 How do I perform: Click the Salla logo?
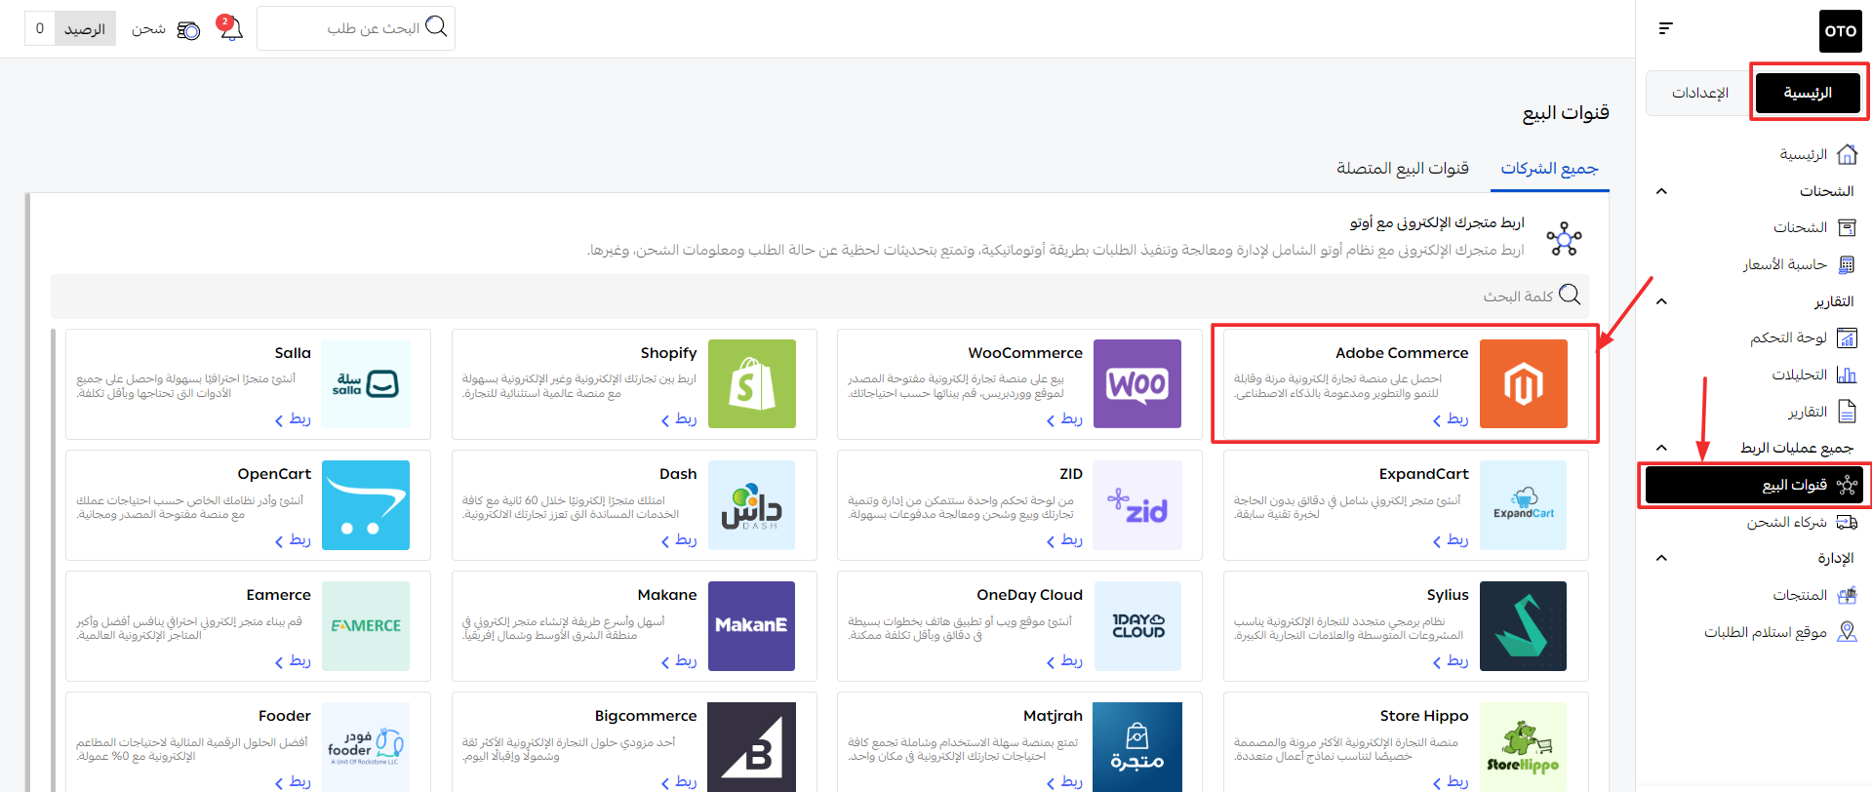[x=366, y=383]
